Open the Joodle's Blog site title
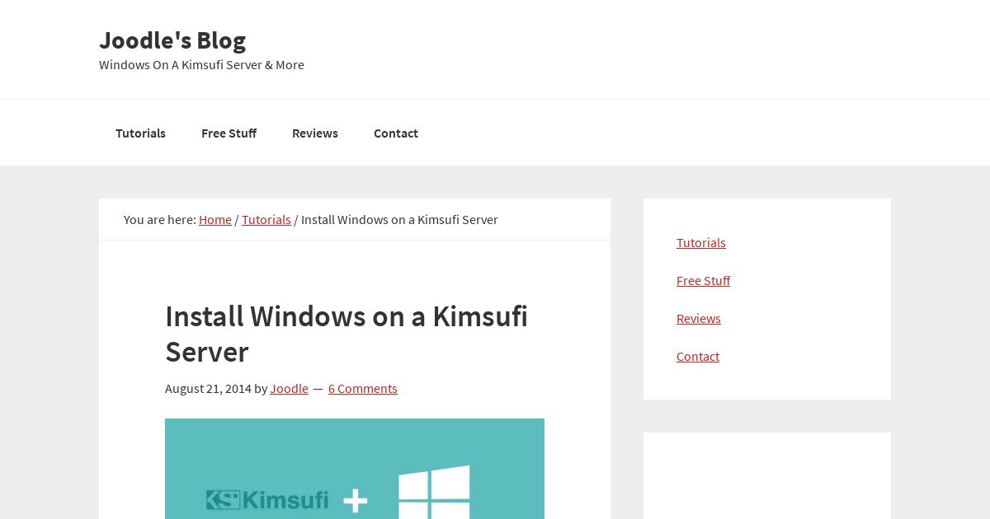This screenshot has width=990, height=519. click(172, 40)
